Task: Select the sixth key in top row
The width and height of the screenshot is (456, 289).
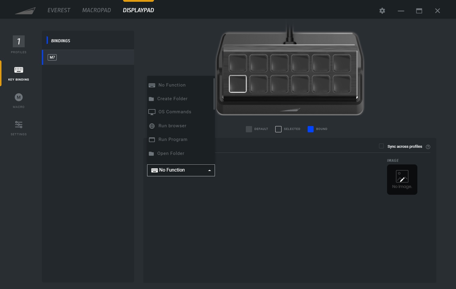Action: click(x=342, y=63)
